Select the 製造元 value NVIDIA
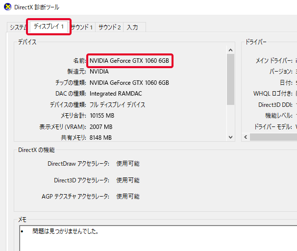Viewport: 297px width, 251px height. pyautogui.click(x=99, y=72)
